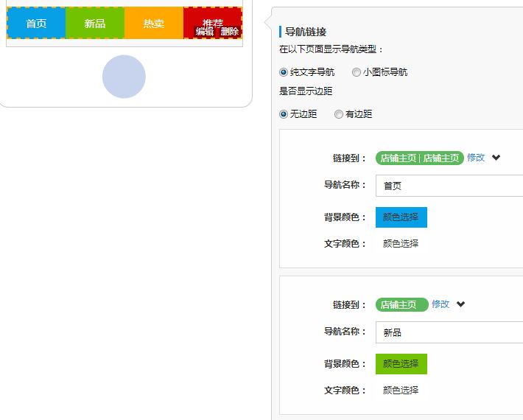
Task: Click 修改 link for 店铺主页 | 店铺主页
Action: tap(476, 158)
